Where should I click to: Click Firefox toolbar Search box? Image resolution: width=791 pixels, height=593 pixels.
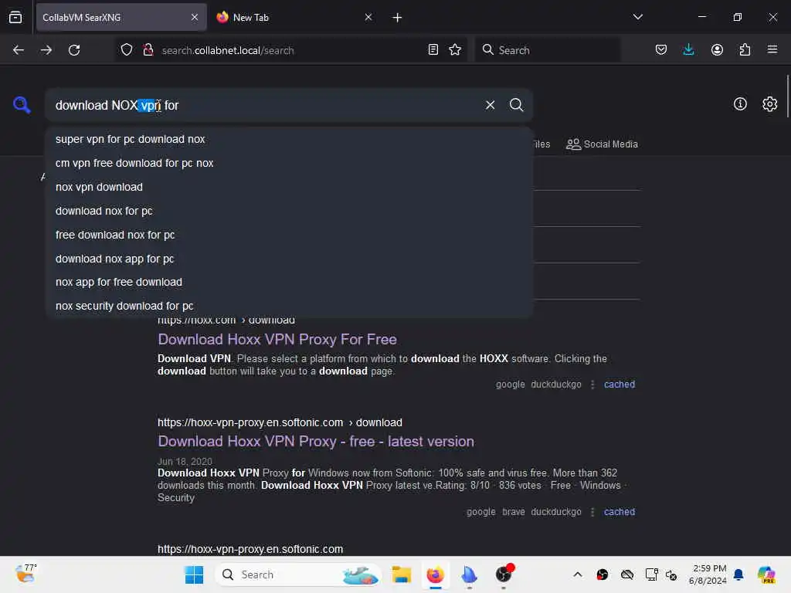(x=548, y=50)
